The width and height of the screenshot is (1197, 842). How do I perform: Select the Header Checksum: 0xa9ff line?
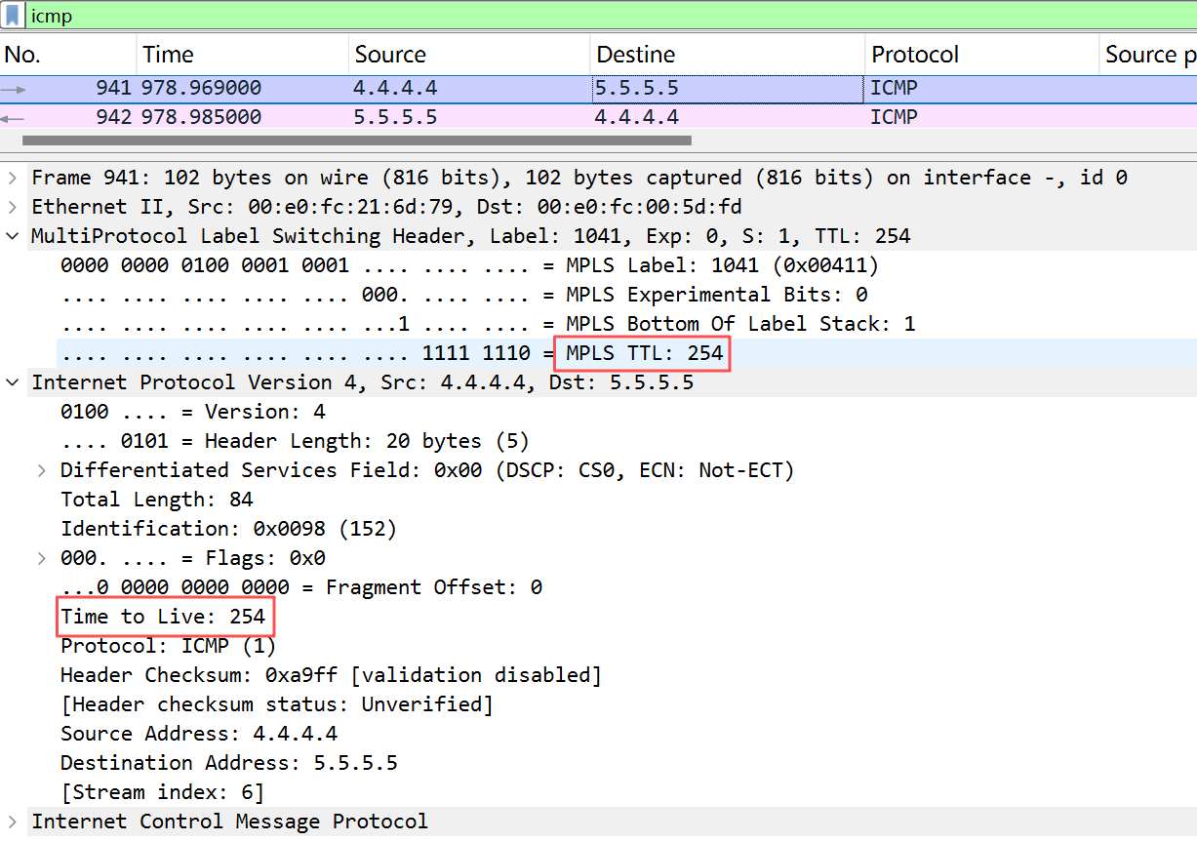coord(332,675)
